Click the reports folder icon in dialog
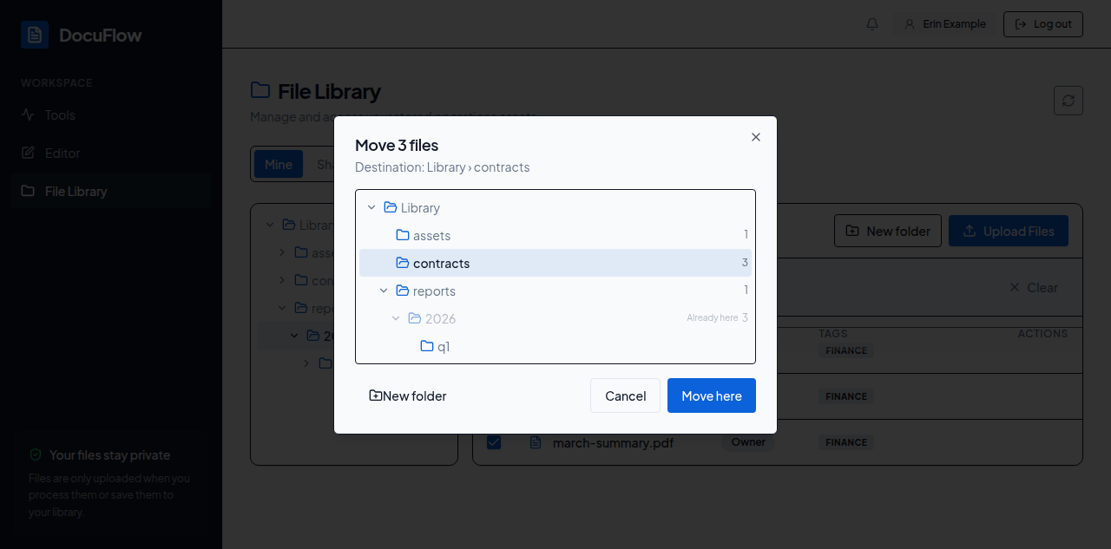This screenshot has height=549, width=1111. tap(403, 291)
